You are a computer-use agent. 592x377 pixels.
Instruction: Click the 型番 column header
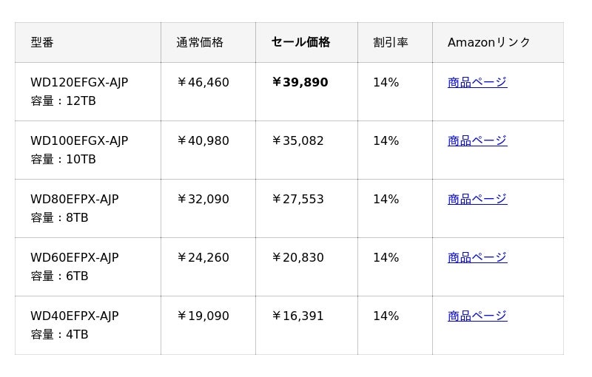pos(42,42)
